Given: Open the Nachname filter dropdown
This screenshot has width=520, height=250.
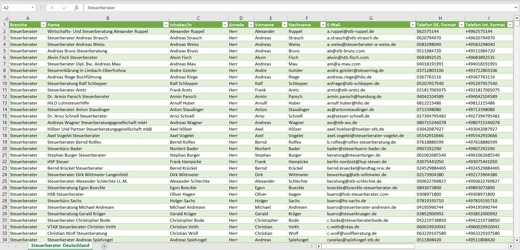Looking at the screenshot, I should coord(323,25).
